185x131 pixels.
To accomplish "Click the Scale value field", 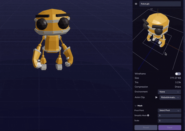I will pyautogui.click(x=169, y=121).
